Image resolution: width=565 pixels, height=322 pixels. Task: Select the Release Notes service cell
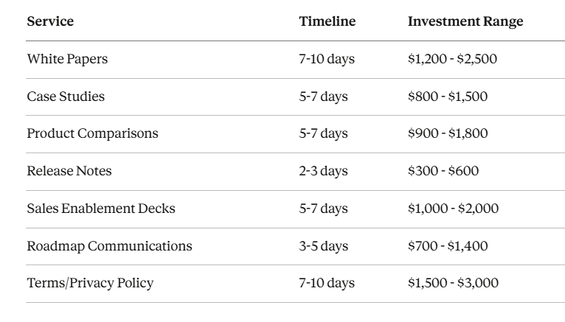[69, 171]
